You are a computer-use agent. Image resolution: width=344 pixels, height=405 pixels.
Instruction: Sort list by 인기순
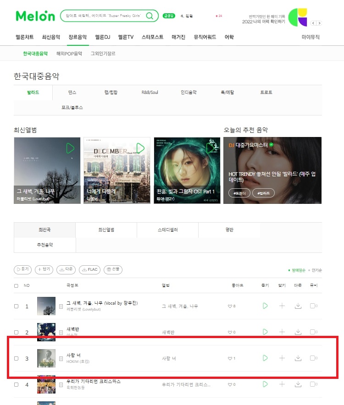click(316, 270)
